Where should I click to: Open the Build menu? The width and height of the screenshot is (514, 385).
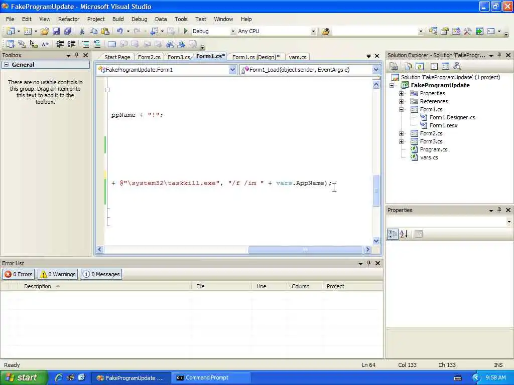(x=118, y=19)
